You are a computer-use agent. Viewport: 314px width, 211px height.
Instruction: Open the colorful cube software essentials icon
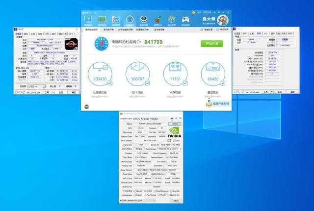point(172,20)
